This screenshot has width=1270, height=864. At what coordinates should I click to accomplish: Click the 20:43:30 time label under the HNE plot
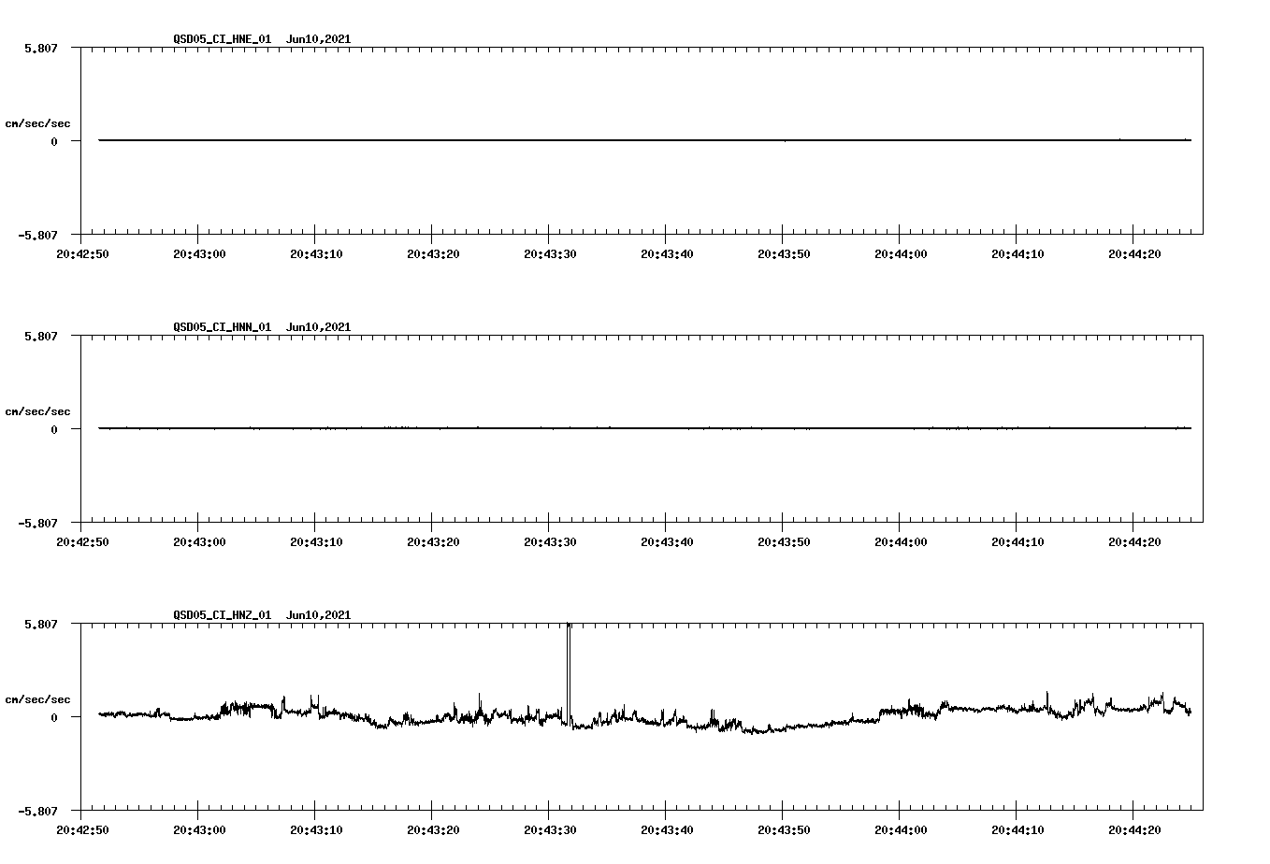click(x=550, y=253)
